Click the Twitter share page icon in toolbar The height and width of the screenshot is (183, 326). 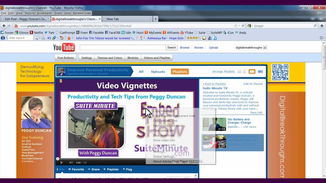[214, 38]
